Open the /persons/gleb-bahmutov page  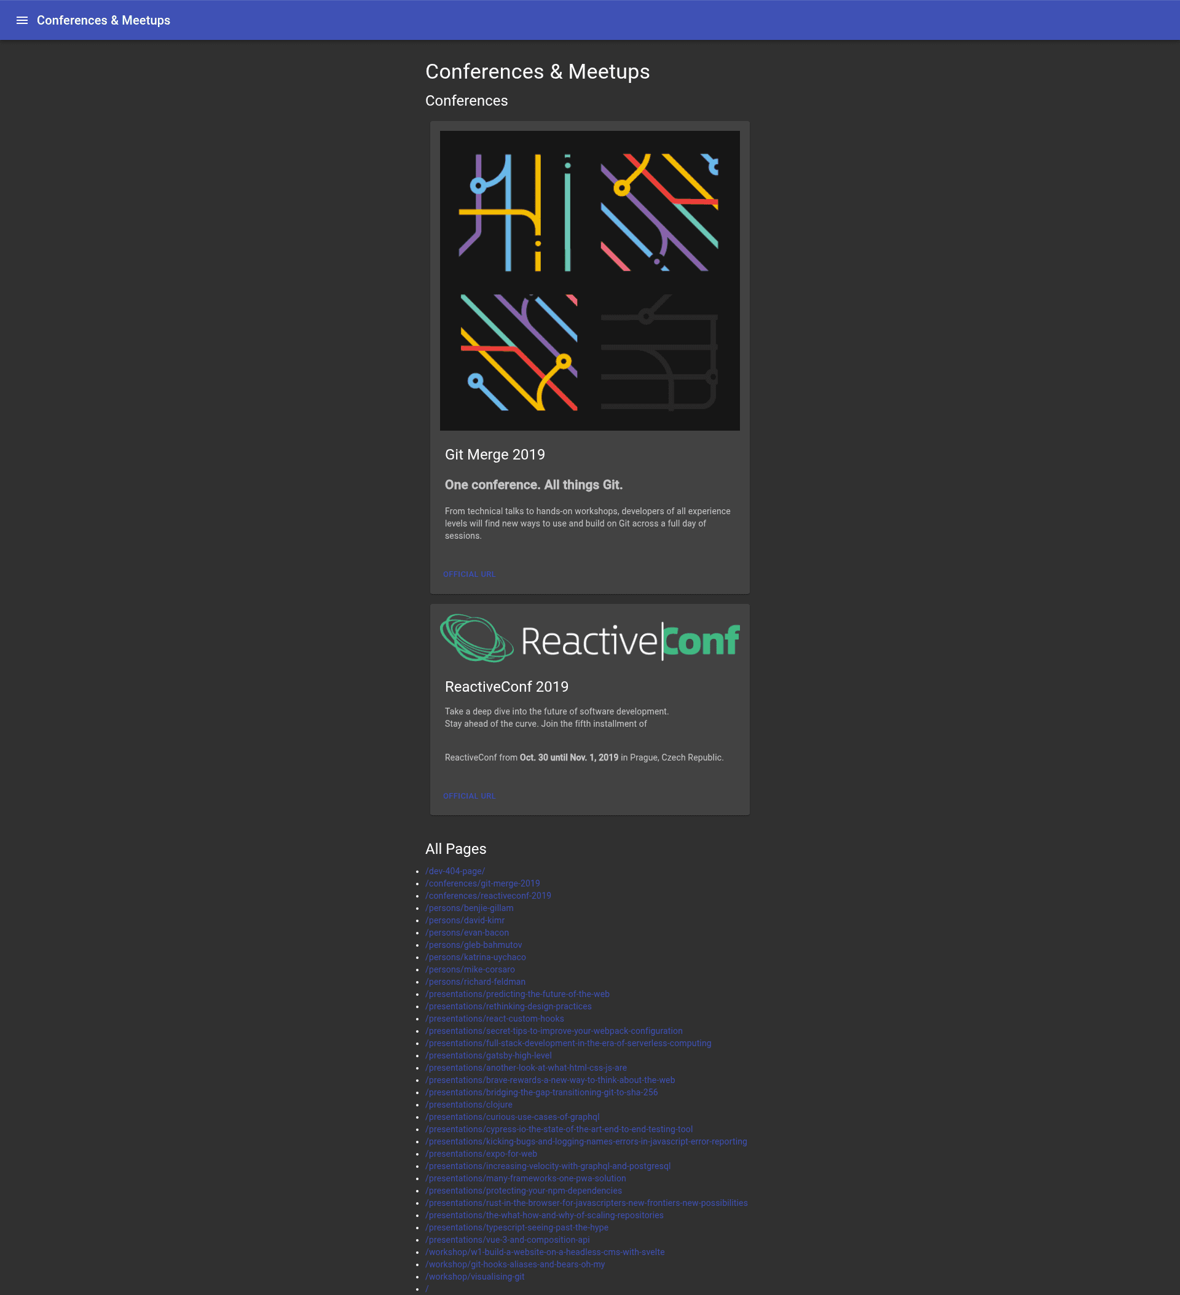tap(474, 945)
